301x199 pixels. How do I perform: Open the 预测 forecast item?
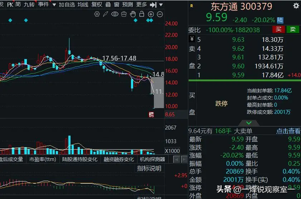point(127,4)
